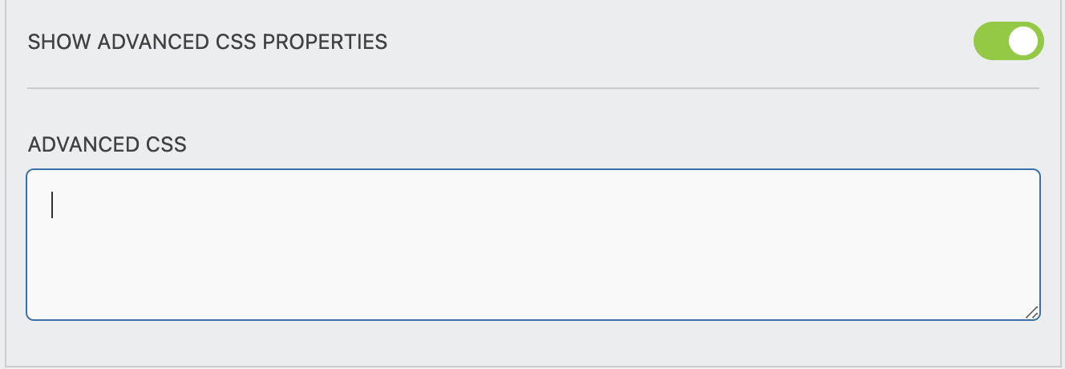The height and width of the screenshot is (369, 1065).
Task: Click the textarea resize handle in the corner
Action: tap(1032, 312)
